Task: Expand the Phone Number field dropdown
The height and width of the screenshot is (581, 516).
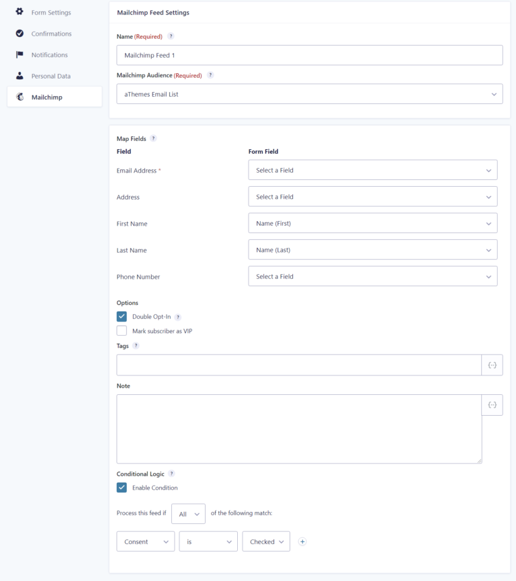Action: tap(372, 277)
